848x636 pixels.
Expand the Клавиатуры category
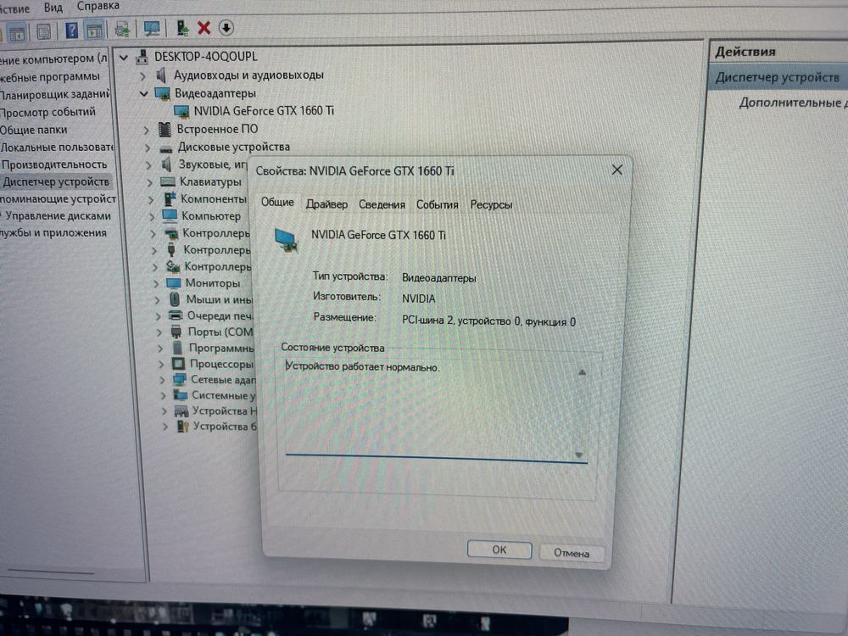click(150, 183)
